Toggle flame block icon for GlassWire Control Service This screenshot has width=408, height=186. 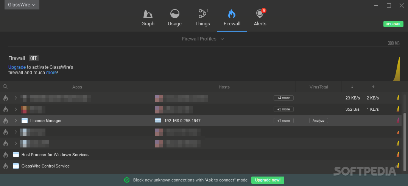(5, 166)
